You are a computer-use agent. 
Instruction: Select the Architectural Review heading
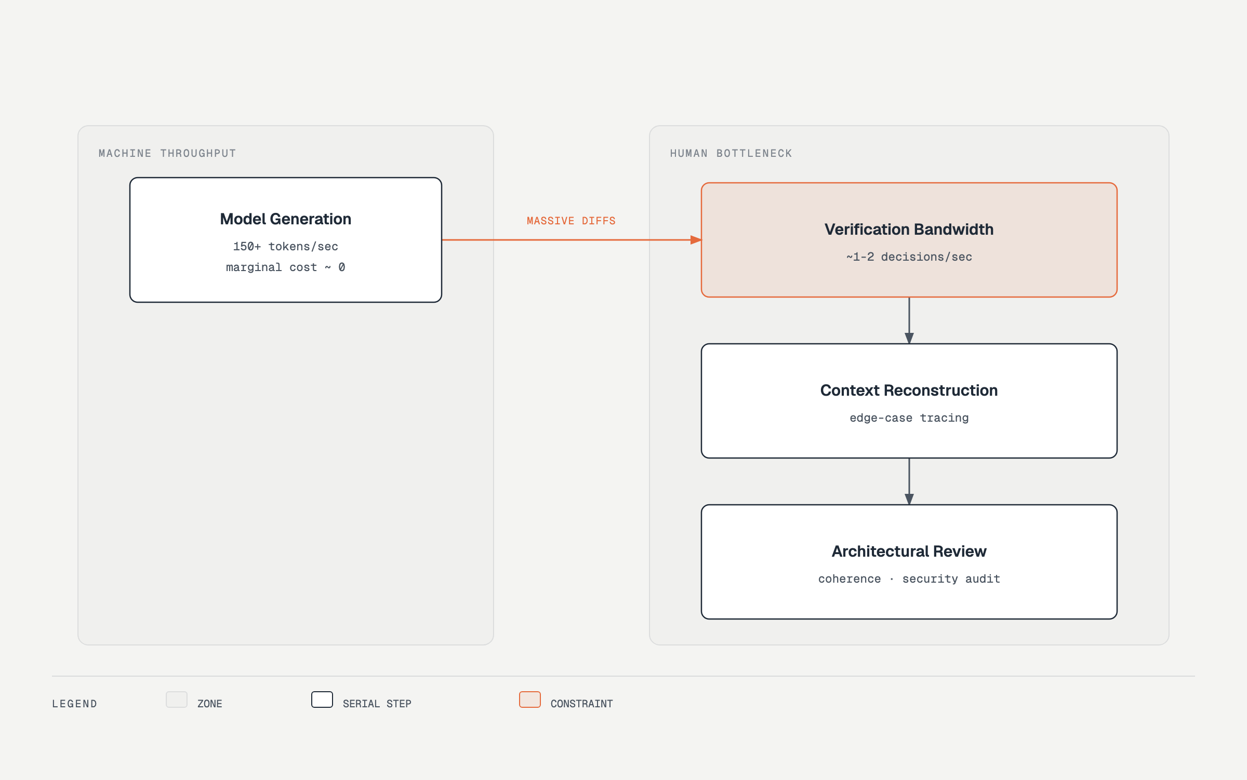(909, 552)
